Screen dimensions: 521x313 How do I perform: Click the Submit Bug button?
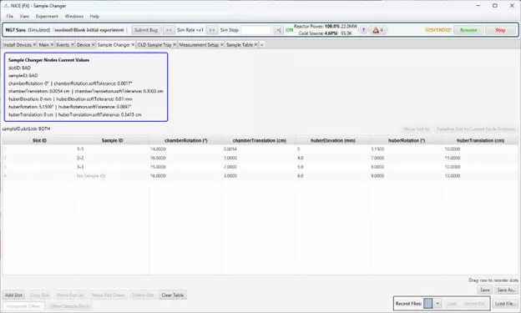(x=146, y=30)
